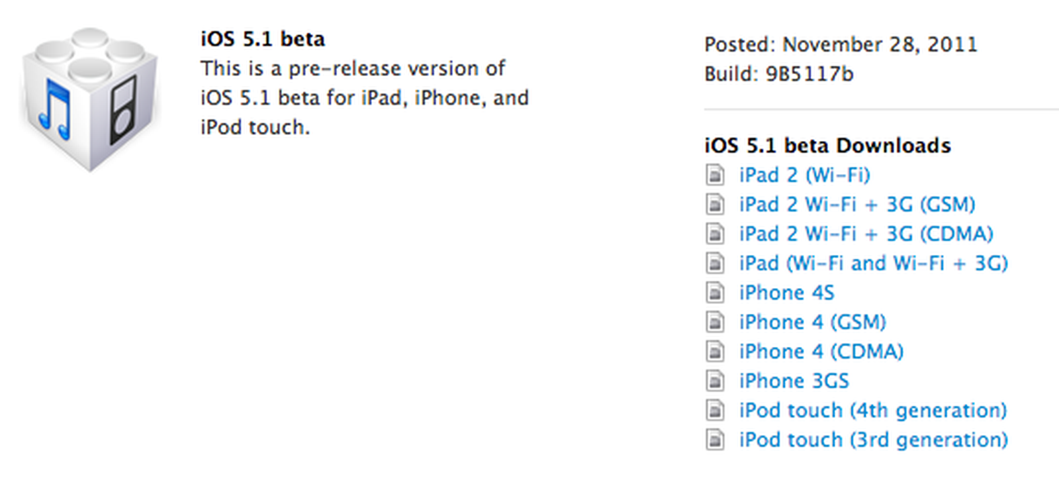Click the file icon beside iPad (Wi-Fi and Wi-Fi + 3G)
This screenshot has height=478, width=1059.
click(716, 263)
